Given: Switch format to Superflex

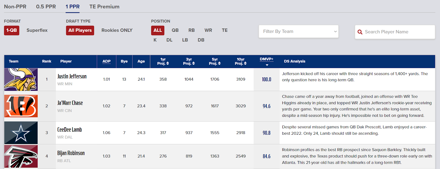Looking at the screenshot, I should (x=37, y=30).
